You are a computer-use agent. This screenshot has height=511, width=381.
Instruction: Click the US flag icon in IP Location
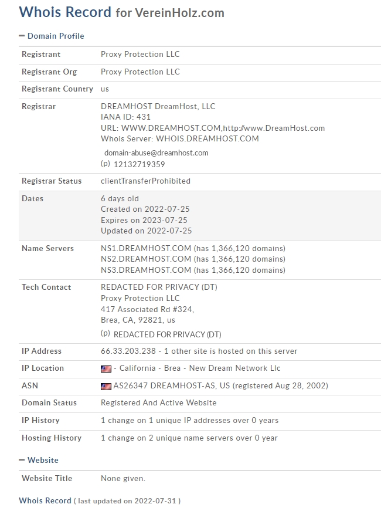click(106, 369)
